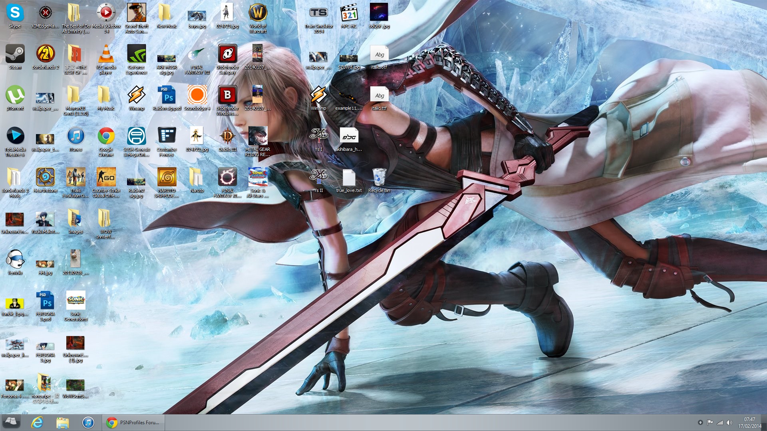The height and width of the screenshot is (431, 767).
Task: Open Internet Explorer from the taskbar
Action: [37, 422]
